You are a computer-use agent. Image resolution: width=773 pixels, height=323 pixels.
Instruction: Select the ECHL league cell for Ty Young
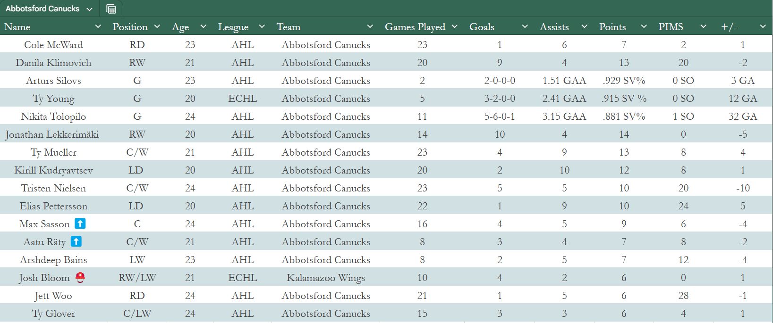(x=242, y=99)
